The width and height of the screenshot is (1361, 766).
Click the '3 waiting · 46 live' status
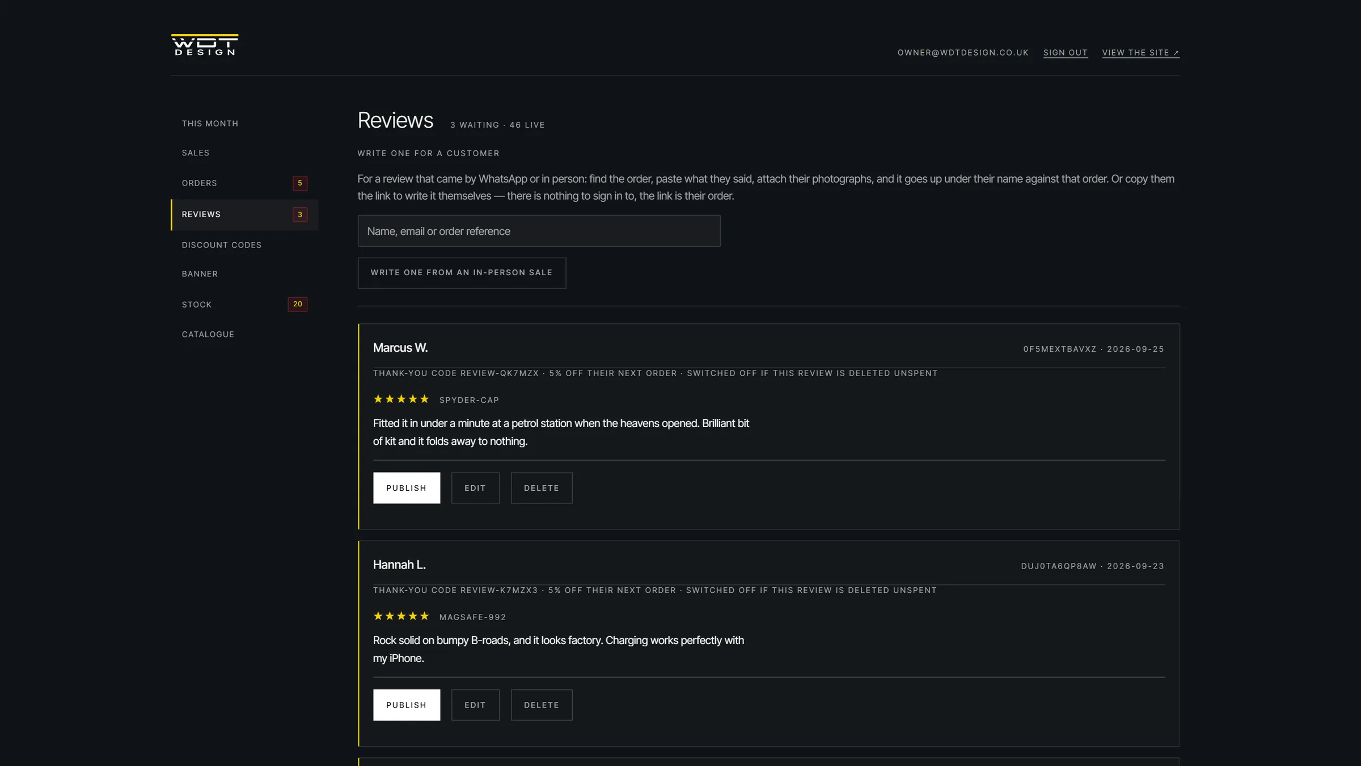coord(497,125)
